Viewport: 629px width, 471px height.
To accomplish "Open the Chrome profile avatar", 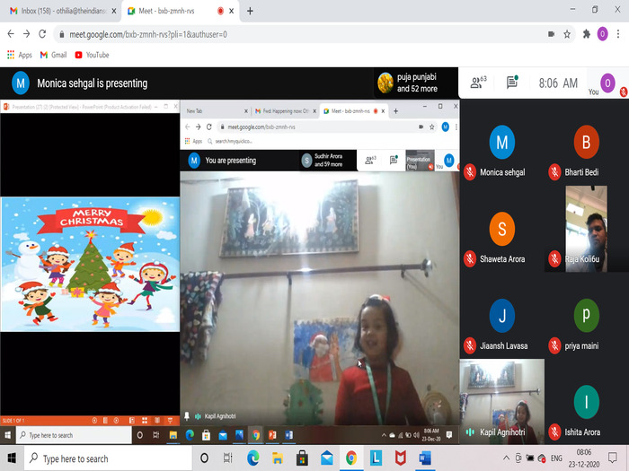I will (x=603, y=34).
